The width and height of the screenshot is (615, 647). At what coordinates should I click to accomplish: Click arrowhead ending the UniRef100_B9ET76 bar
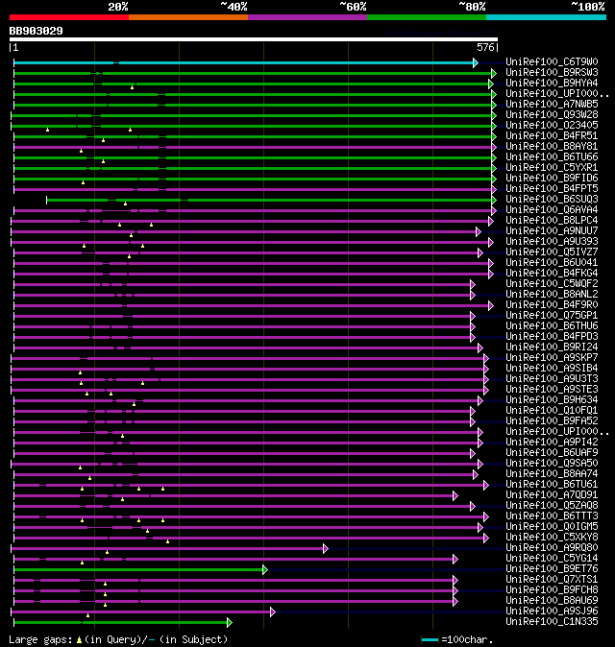265,570
